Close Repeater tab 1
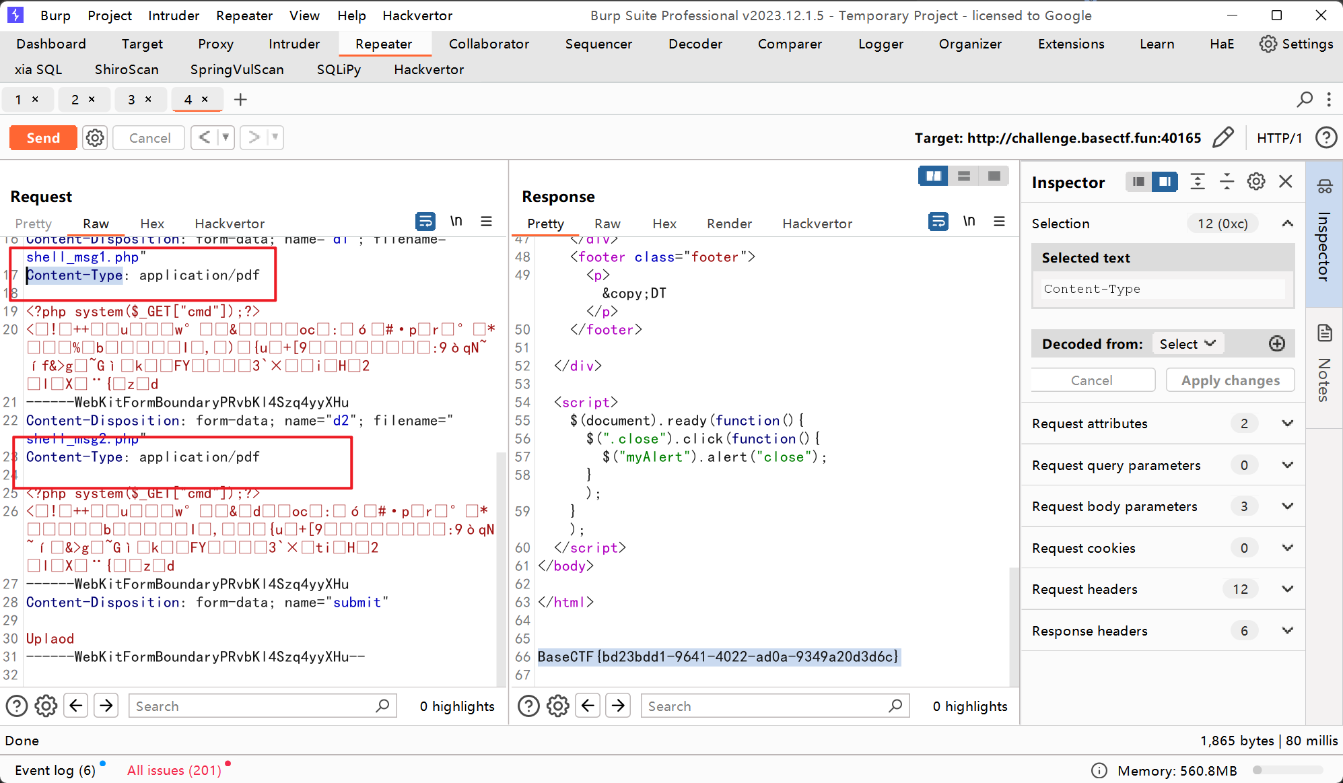The width and height of the screenshot is (1343, 783). pos(35,99)
